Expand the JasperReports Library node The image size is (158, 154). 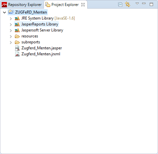click(x=11, y=25)
